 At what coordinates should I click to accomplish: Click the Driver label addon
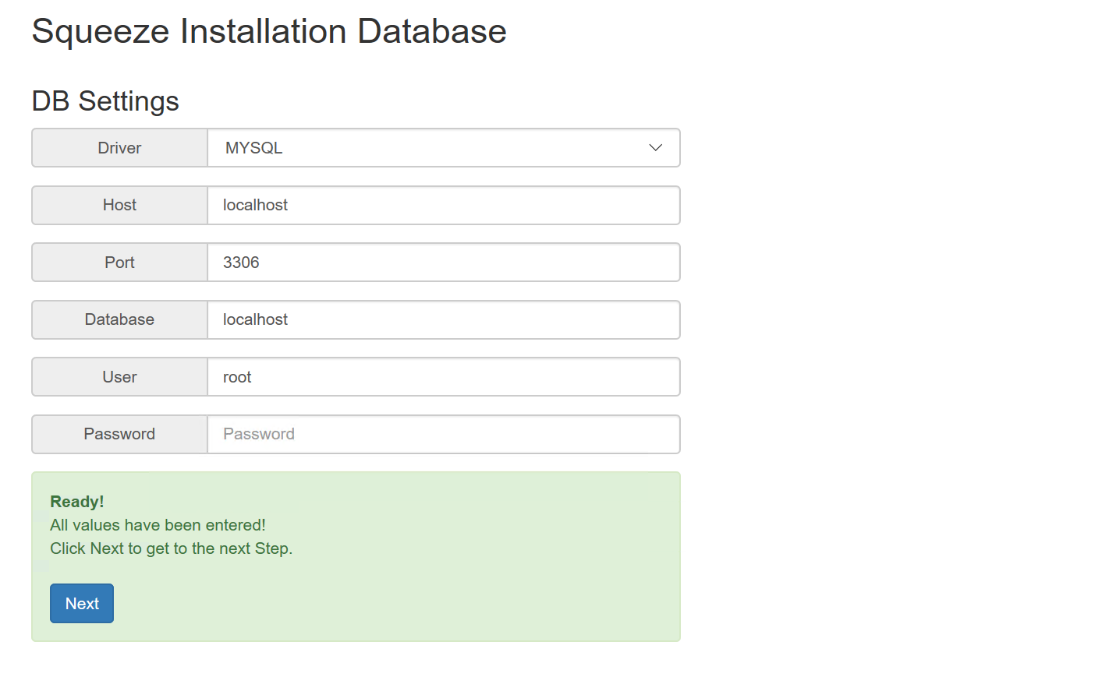click(x=119, y=148)
